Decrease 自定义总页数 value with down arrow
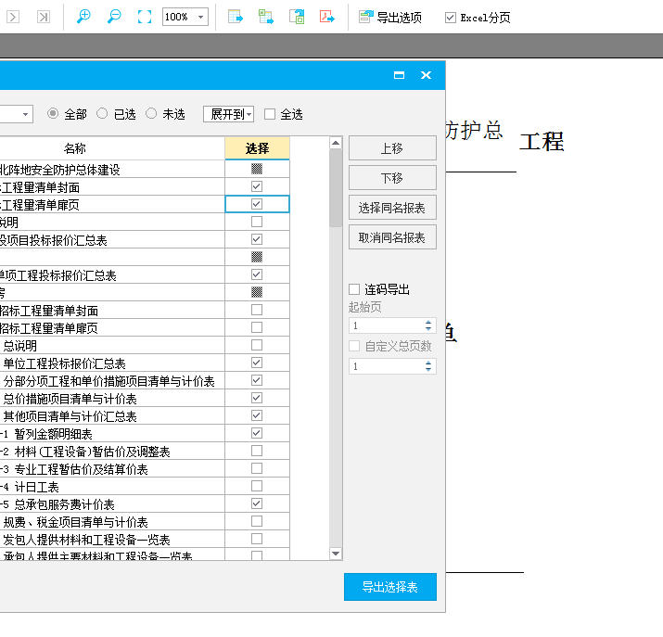The height and width of the screenshot is (637, 663). click(428, 369)
